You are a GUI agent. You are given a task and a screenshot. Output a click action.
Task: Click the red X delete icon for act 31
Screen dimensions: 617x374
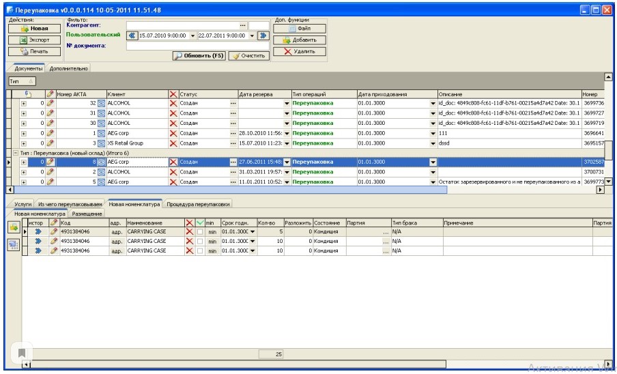click(173, 113)
